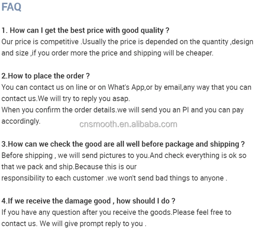This screenshot has width=256, height=247.
Task: Click the line mentioning What's App contact
Action: coord(126,87)
